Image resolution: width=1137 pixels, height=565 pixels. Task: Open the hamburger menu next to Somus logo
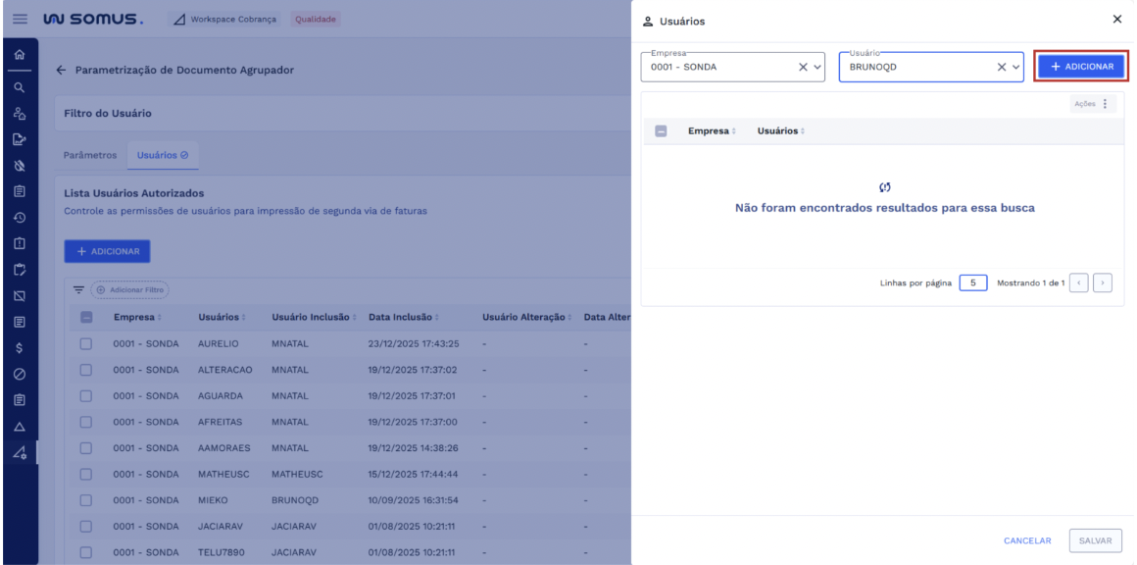(20, 19)
